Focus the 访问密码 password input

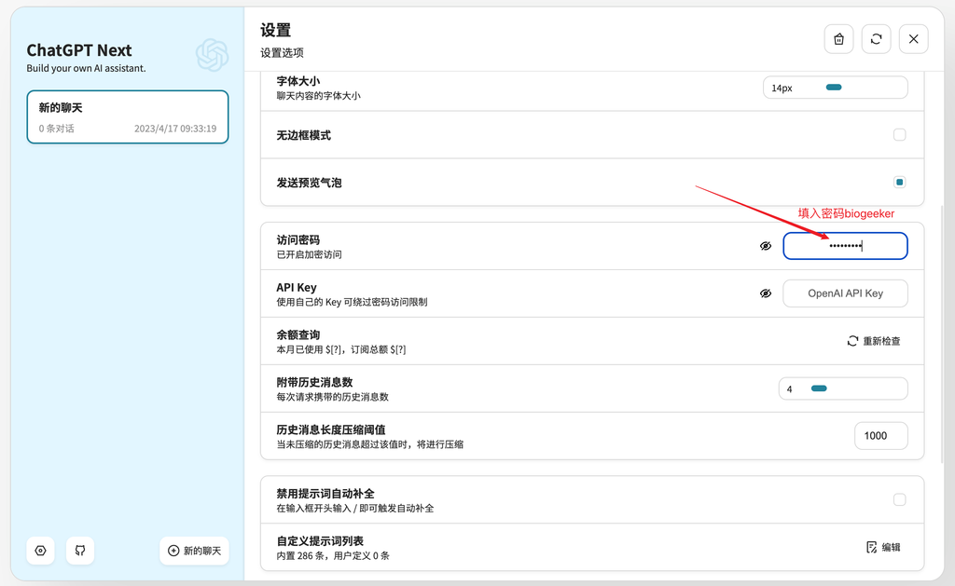tap(845, 246)
